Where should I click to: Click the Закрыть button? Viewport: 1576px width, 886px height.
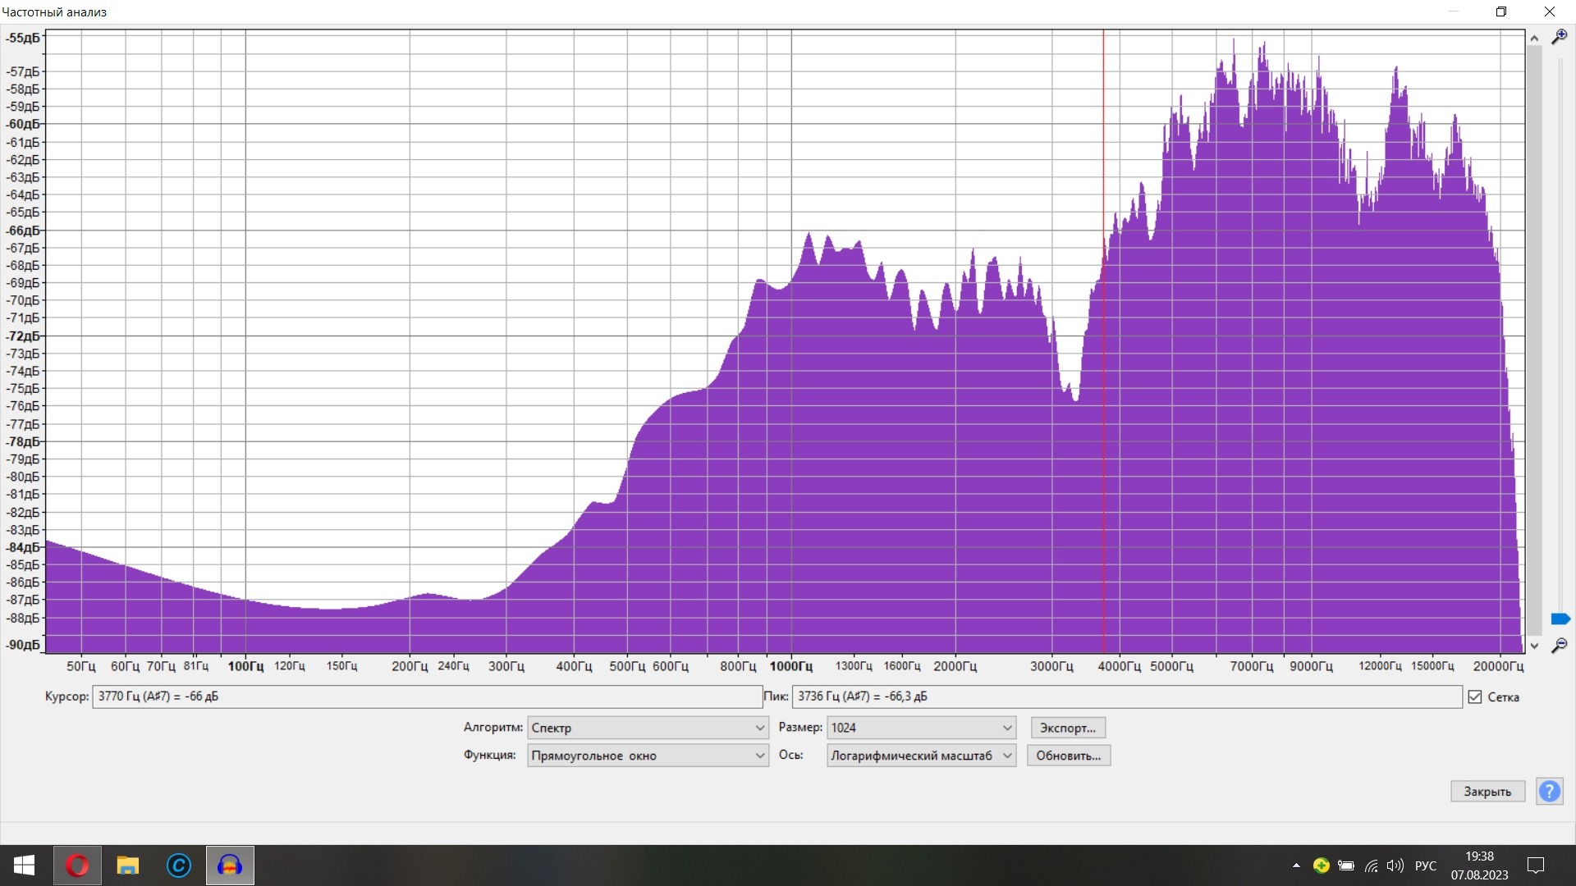1487,791
